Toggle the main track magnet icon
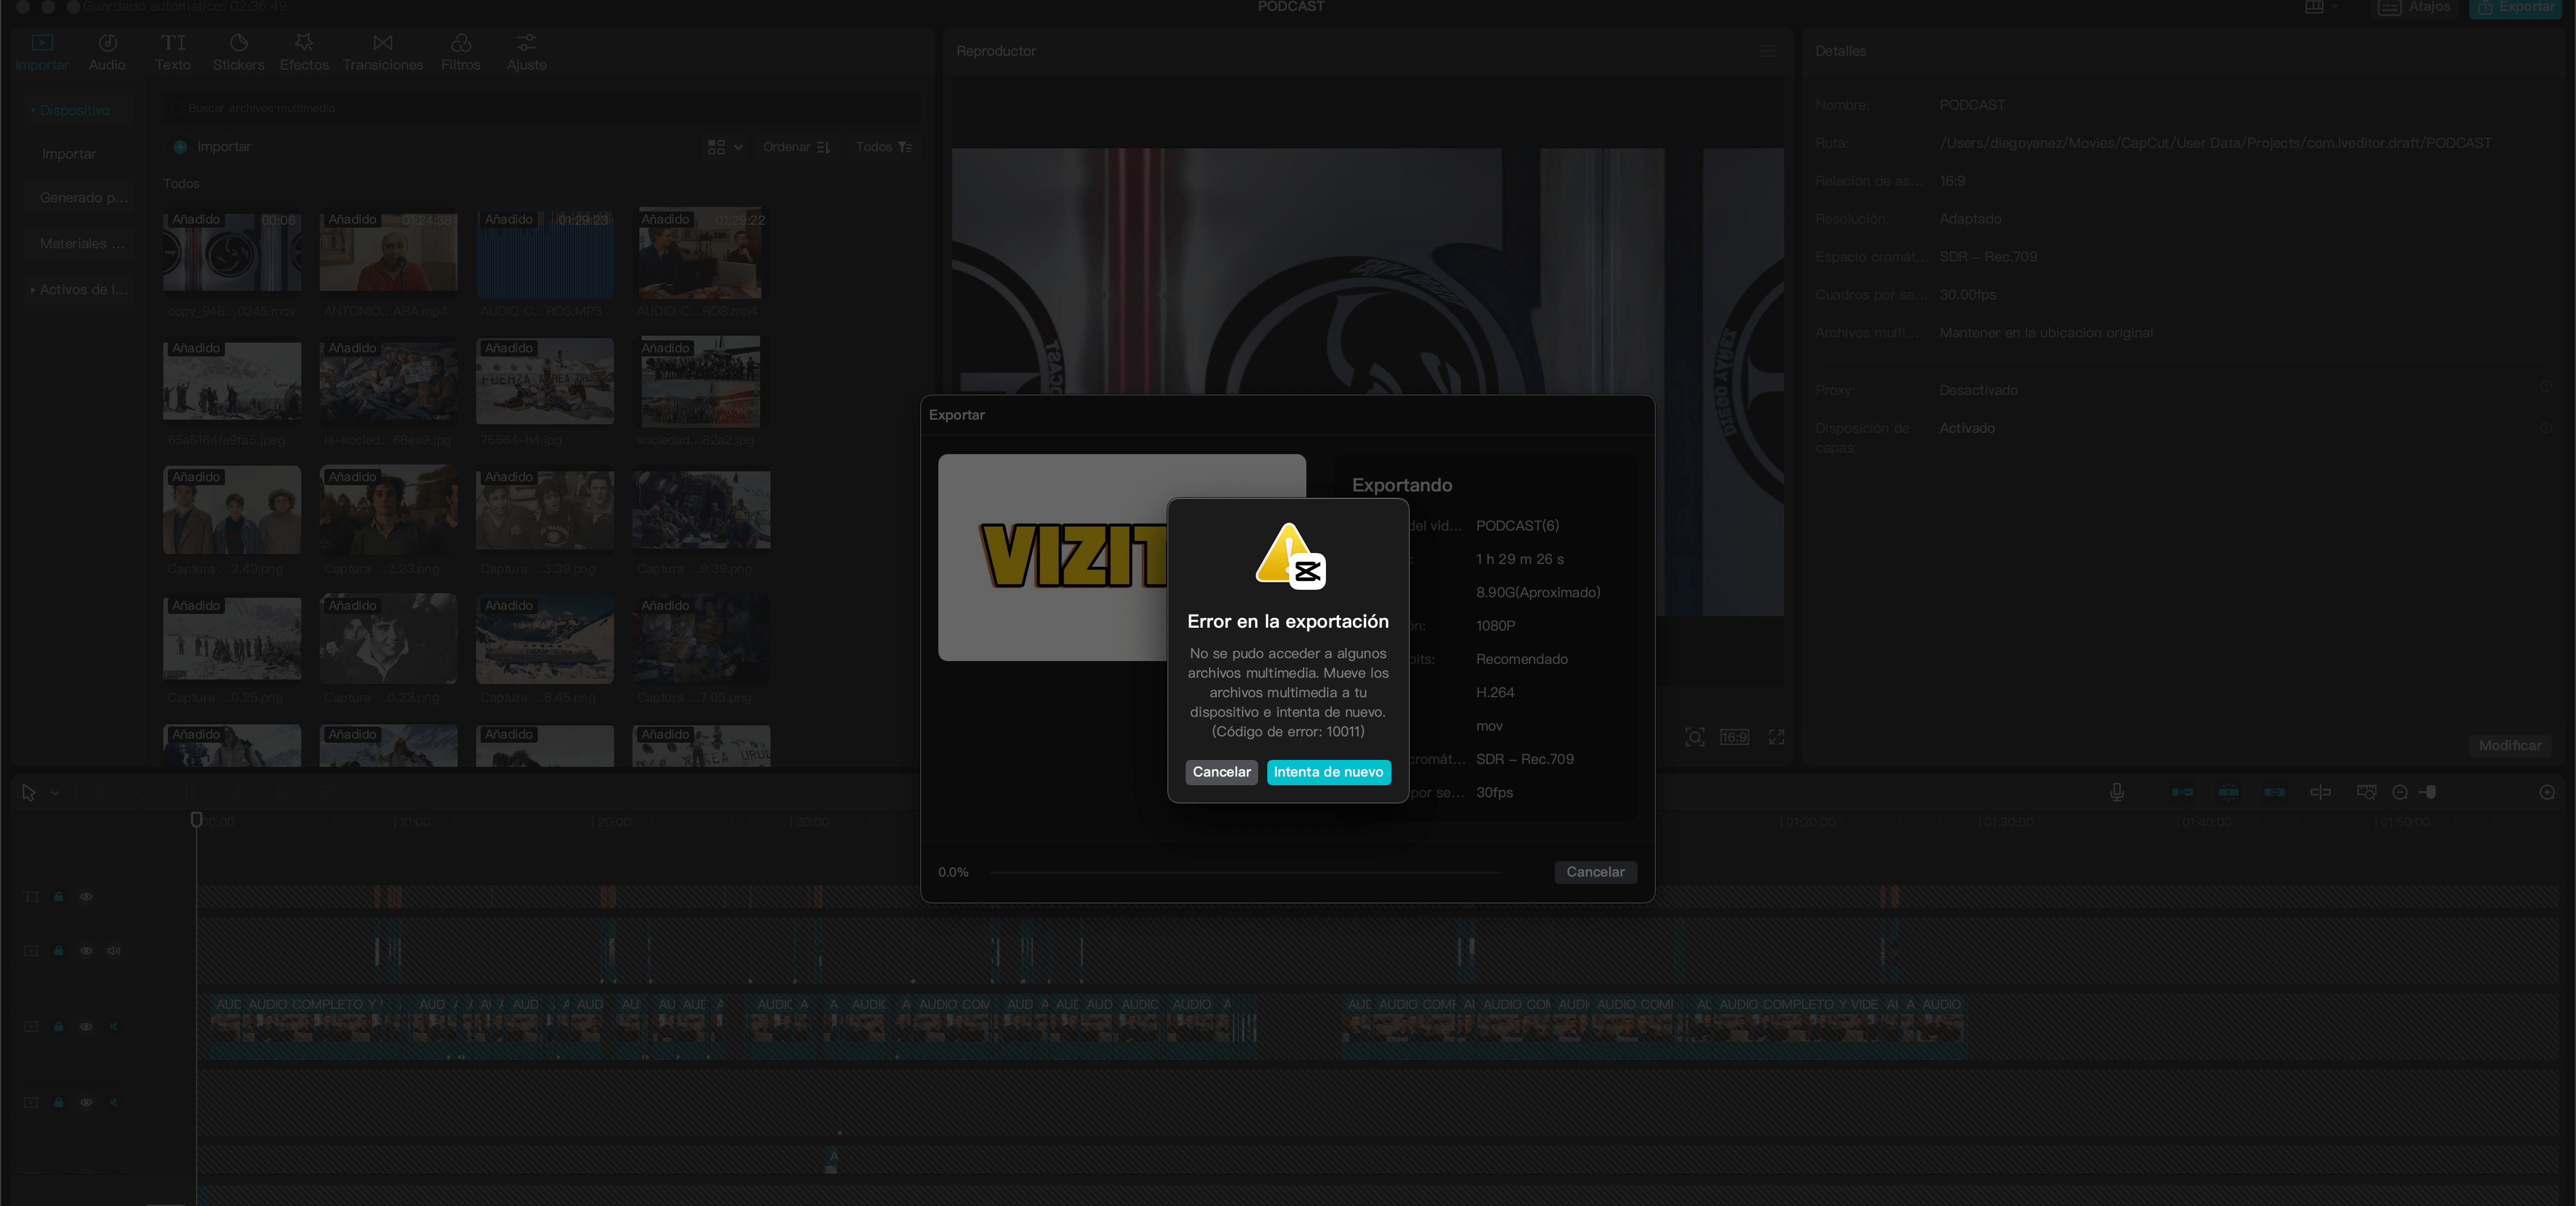Viewport: 2576px width, 1206px height. (2182, 792)
